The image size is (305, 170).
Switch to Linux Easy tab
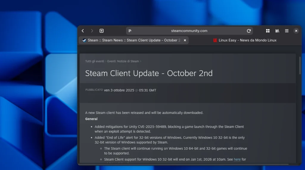(x=245, y=40)
